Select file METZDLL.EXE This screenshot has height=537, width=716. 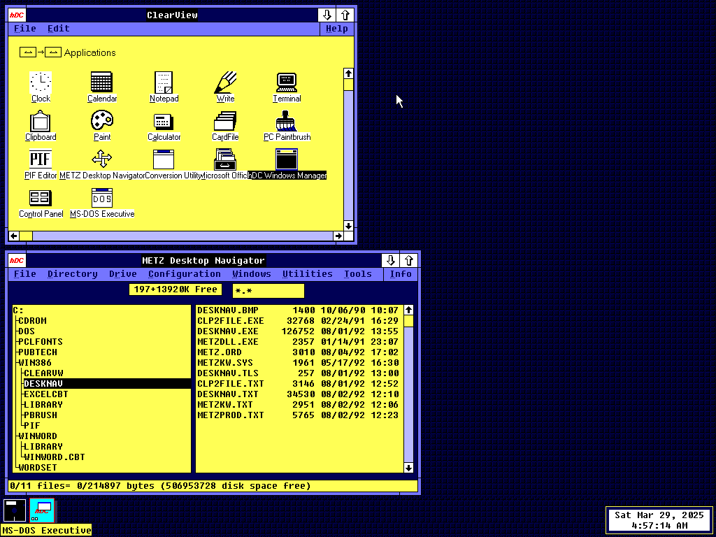click(298, 342)
